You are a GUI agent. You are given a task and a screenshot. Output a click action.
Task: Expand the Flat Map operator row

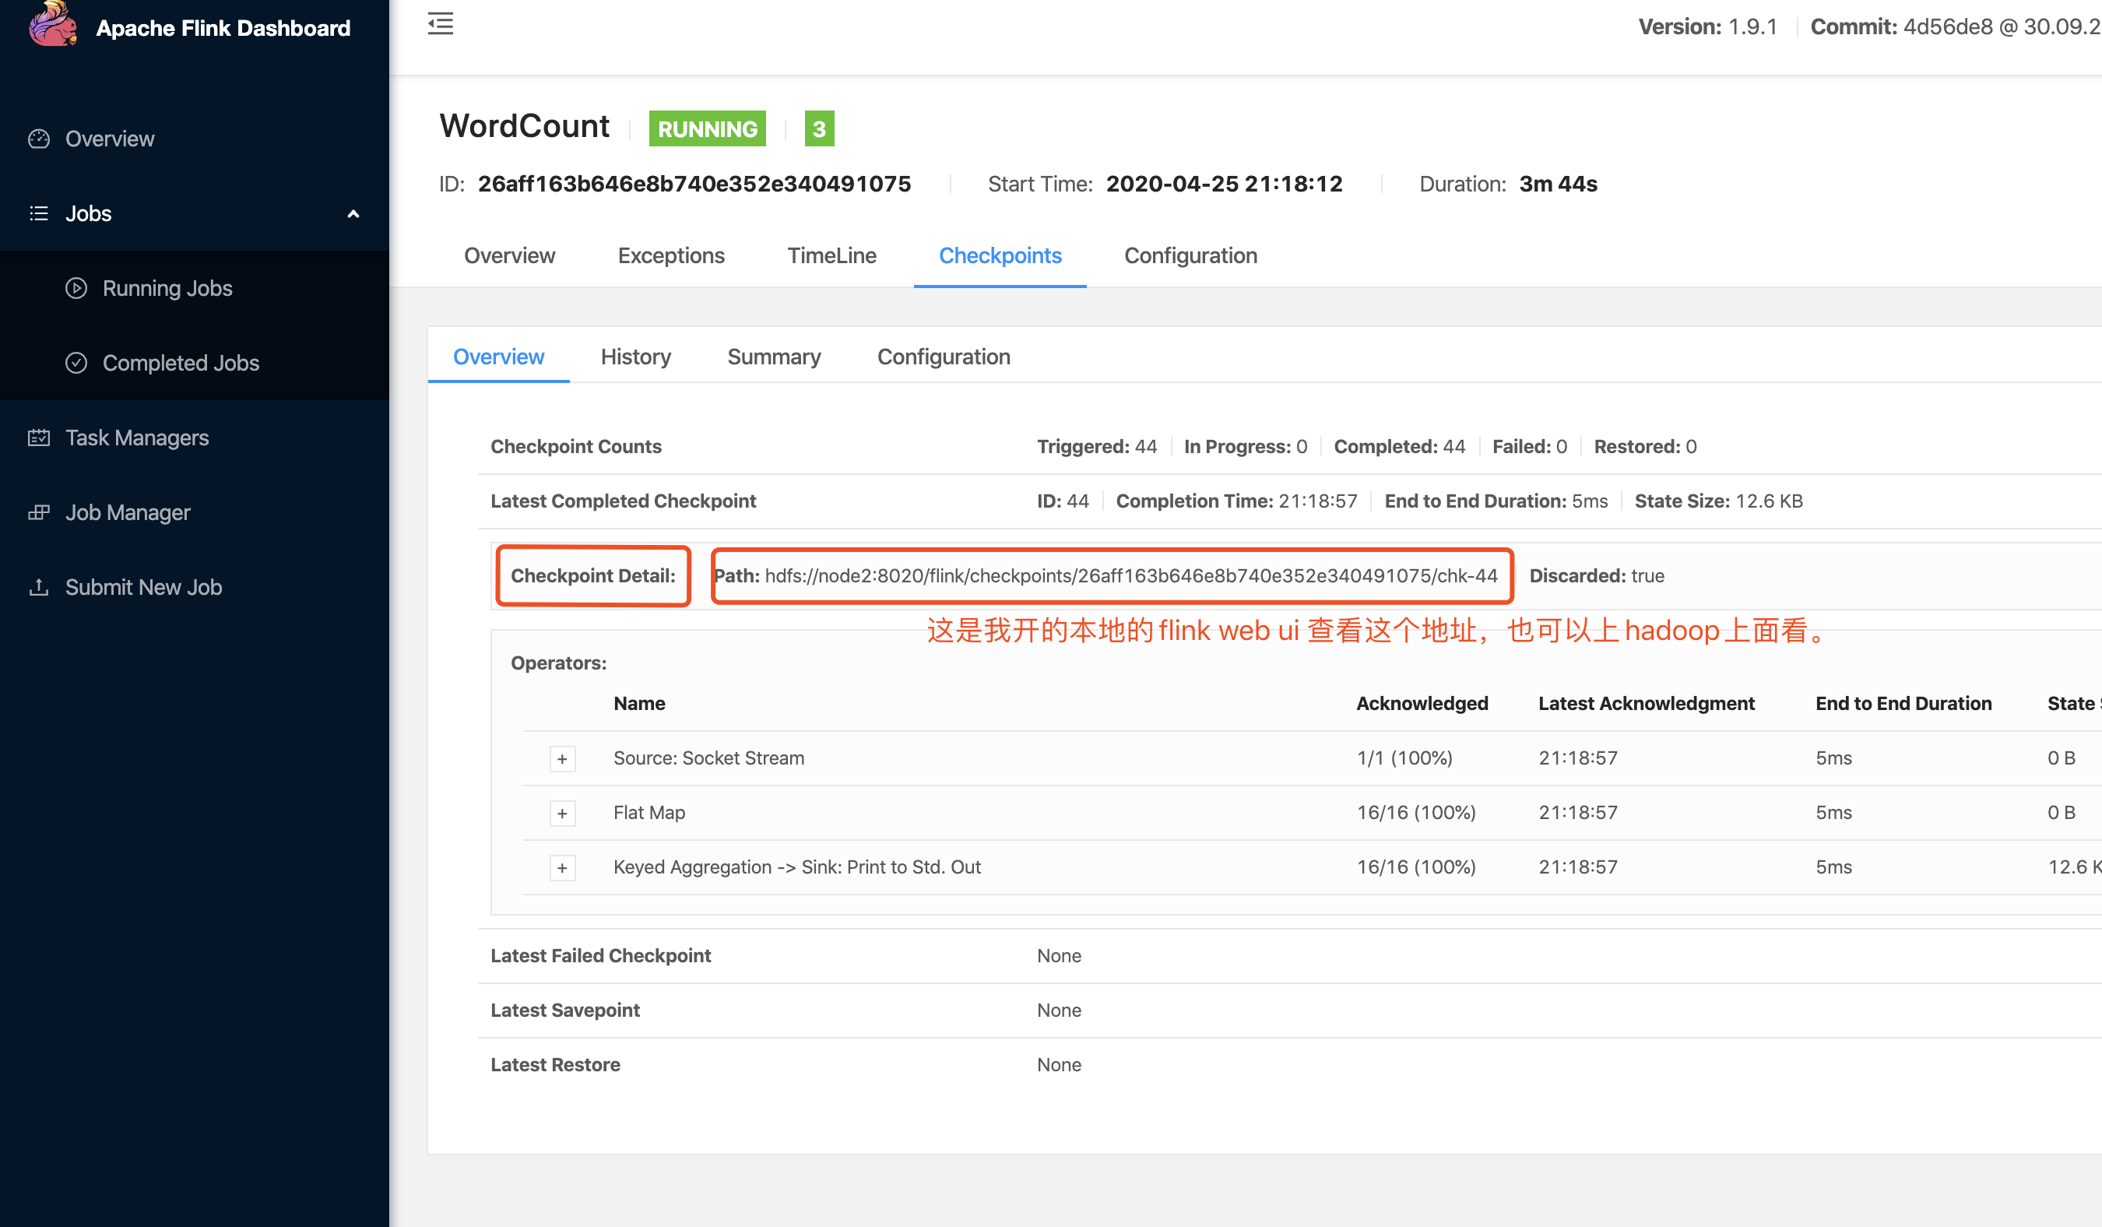coord(562,814)
